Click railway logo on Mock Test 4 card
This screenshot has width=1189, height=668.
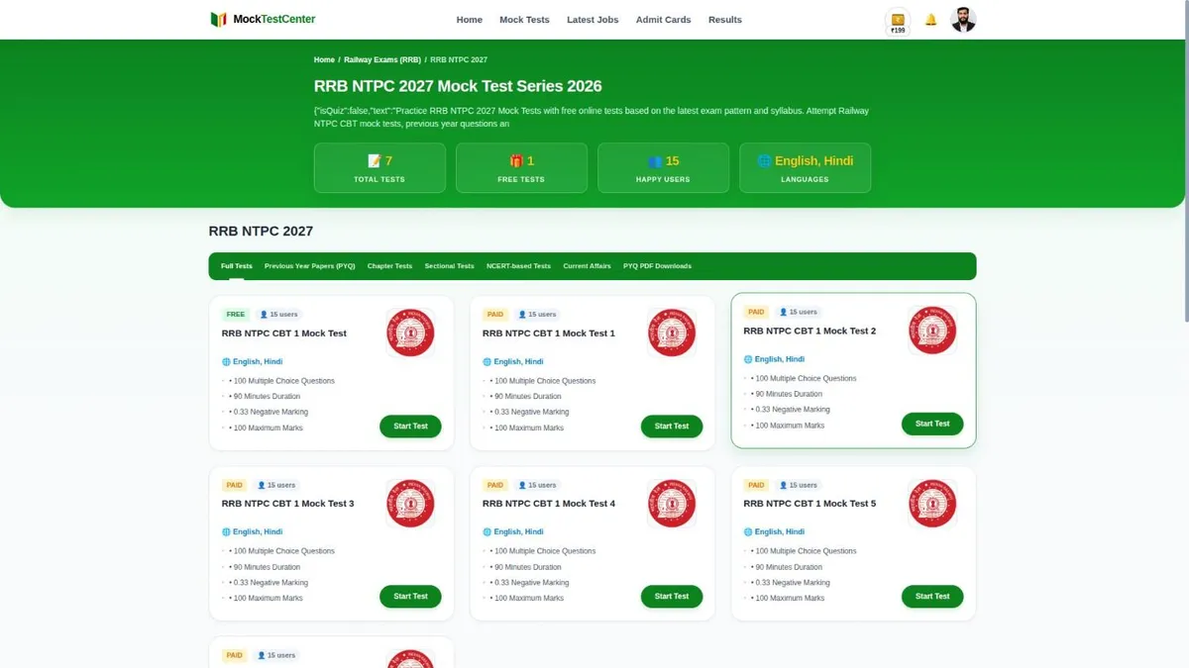[672, 503]
